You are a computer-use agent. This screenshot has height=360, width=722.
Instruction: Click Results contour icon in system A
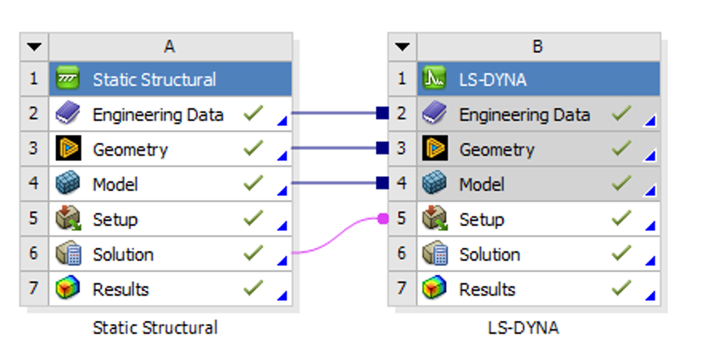(x=68, y=288)
